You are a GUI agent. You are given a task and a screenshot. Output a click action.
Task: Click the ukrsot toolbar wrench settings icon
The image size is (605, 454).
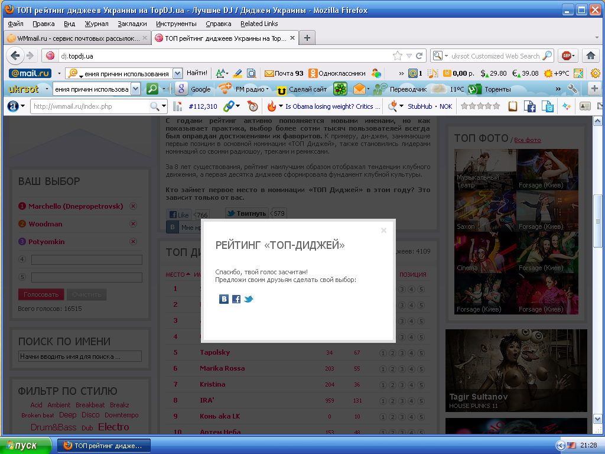pos(573,89)
